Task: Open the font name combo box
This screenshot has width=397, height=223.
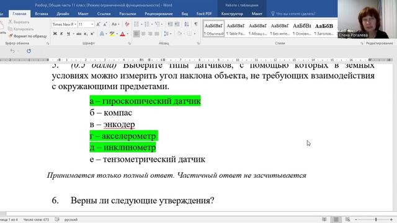Action: coord(65,24)
